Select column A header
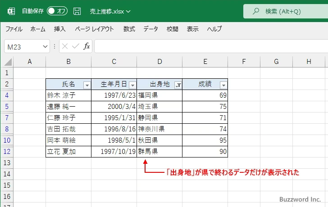Screen dimensions: 328x207 coord(29,62)
